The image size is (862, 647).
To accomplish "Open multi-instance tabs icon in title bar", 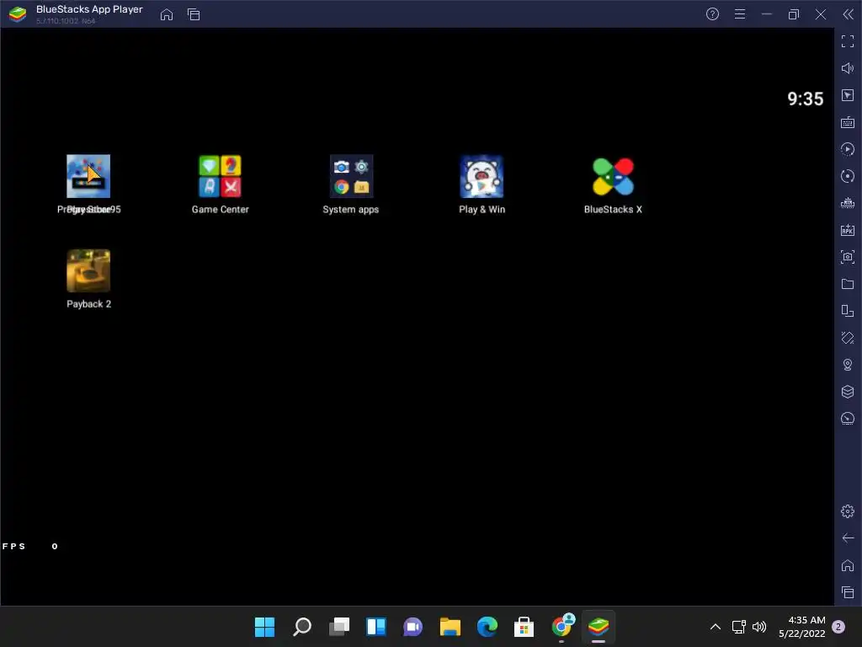I will [194, 14].
